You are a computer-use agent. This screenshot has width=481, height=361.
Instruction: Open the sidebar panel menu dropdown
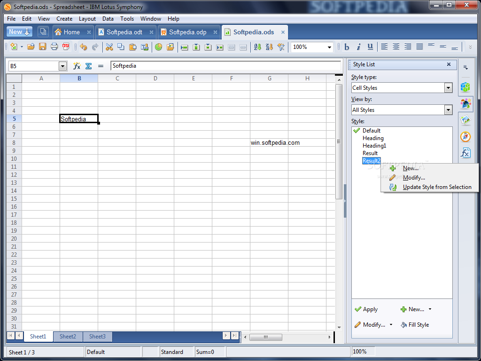tap(465, 68)
